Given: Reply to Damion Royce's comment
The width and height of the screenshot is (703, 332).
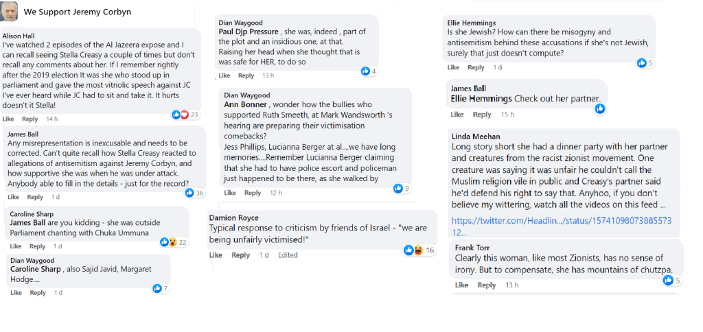Looking at the screenshot, I should (240, 255).
